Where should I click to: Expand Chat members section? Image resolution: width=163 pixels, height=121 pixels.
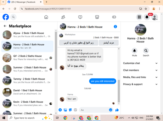click(x=140, y=70)
